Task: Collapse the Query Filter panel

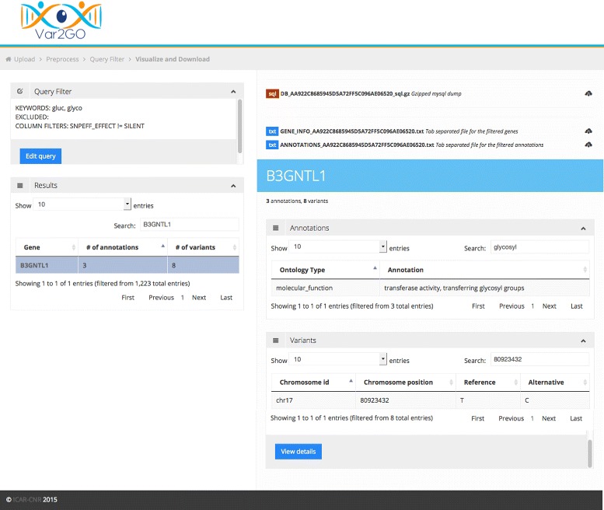Action: coord(233,92)
